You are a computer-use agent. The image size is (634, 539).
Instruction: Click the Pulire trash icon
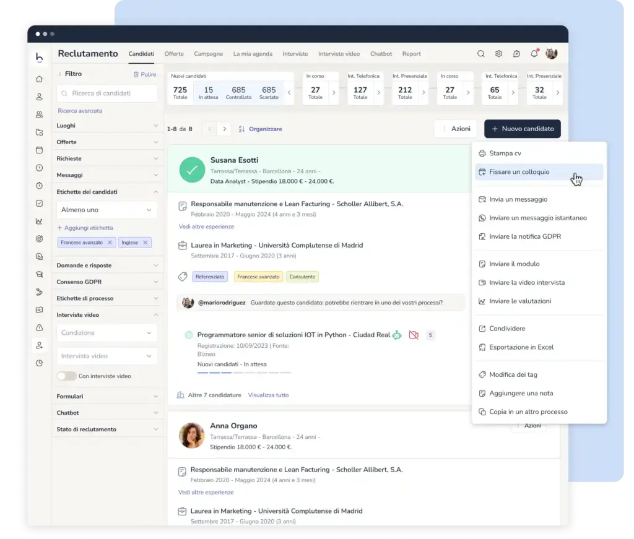136,74
